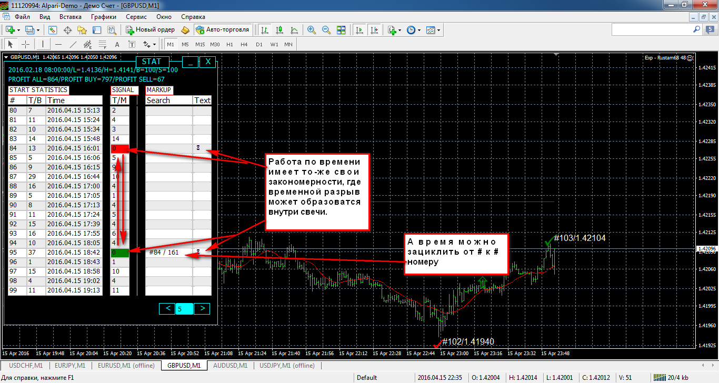The image size is (719, 383).
Task: Toggle the Авто-торговля auto-trading button
Action: coord(223,29)
